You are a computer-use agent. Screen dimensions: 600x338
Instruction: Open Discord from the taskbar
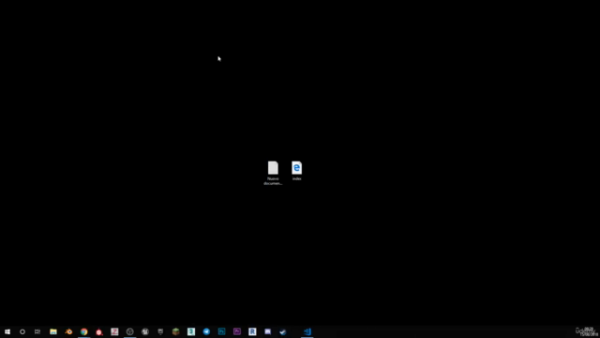click(x=267, y=331)
